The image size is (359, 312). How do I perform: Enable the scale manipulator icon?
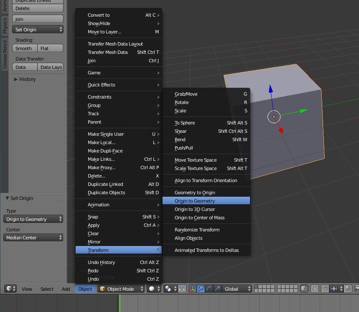click(217, 289)
